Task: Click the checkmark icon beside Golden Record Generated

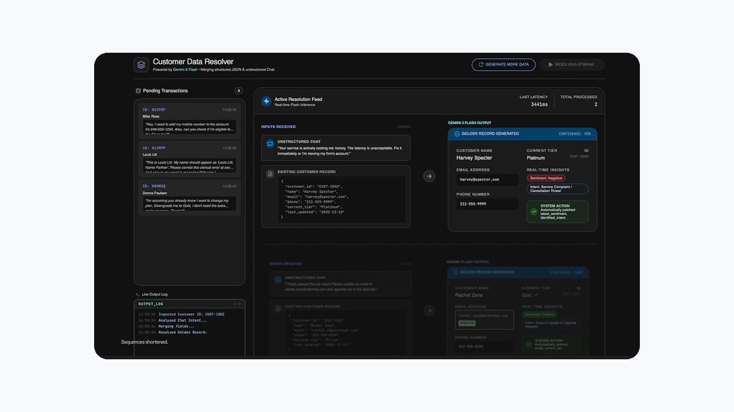Action: pyautogui.click(x=457, y=134)
